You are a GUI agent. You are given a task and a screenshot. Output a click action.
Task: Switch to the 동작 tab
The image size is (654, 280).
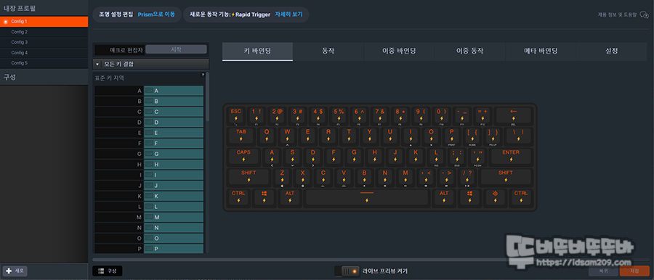pos(328,52)
